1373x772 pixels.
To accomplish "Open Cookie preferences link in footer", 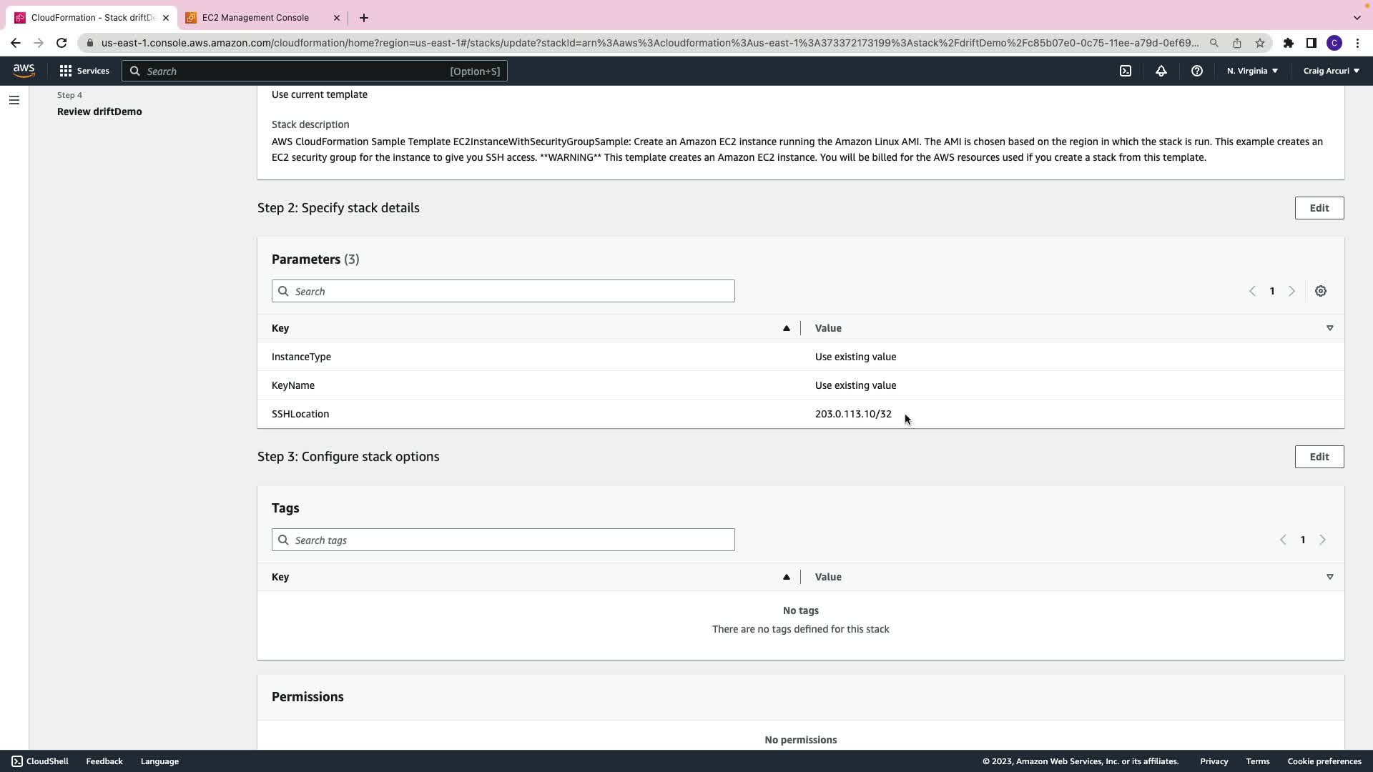I will (1324, 761).
